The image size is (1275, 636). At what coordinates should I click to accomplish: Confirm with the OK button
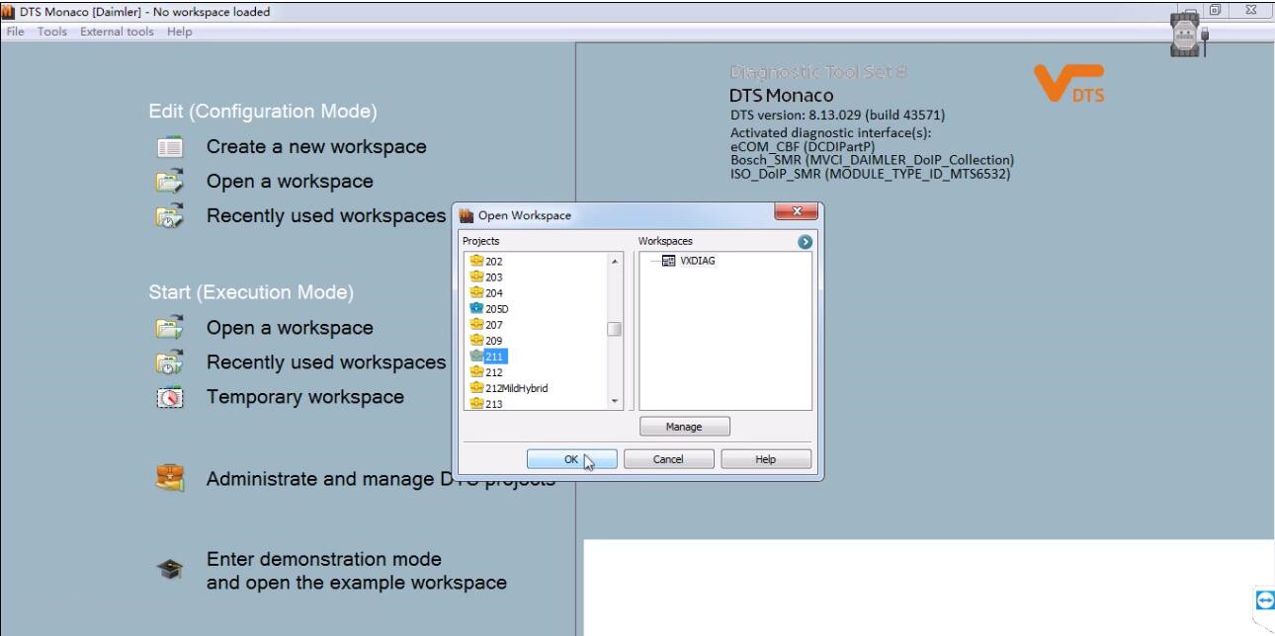[571, 459]
